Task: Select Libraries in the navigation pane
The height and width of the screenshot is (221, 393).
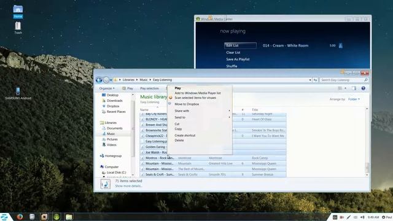Action: pos(111,123)
